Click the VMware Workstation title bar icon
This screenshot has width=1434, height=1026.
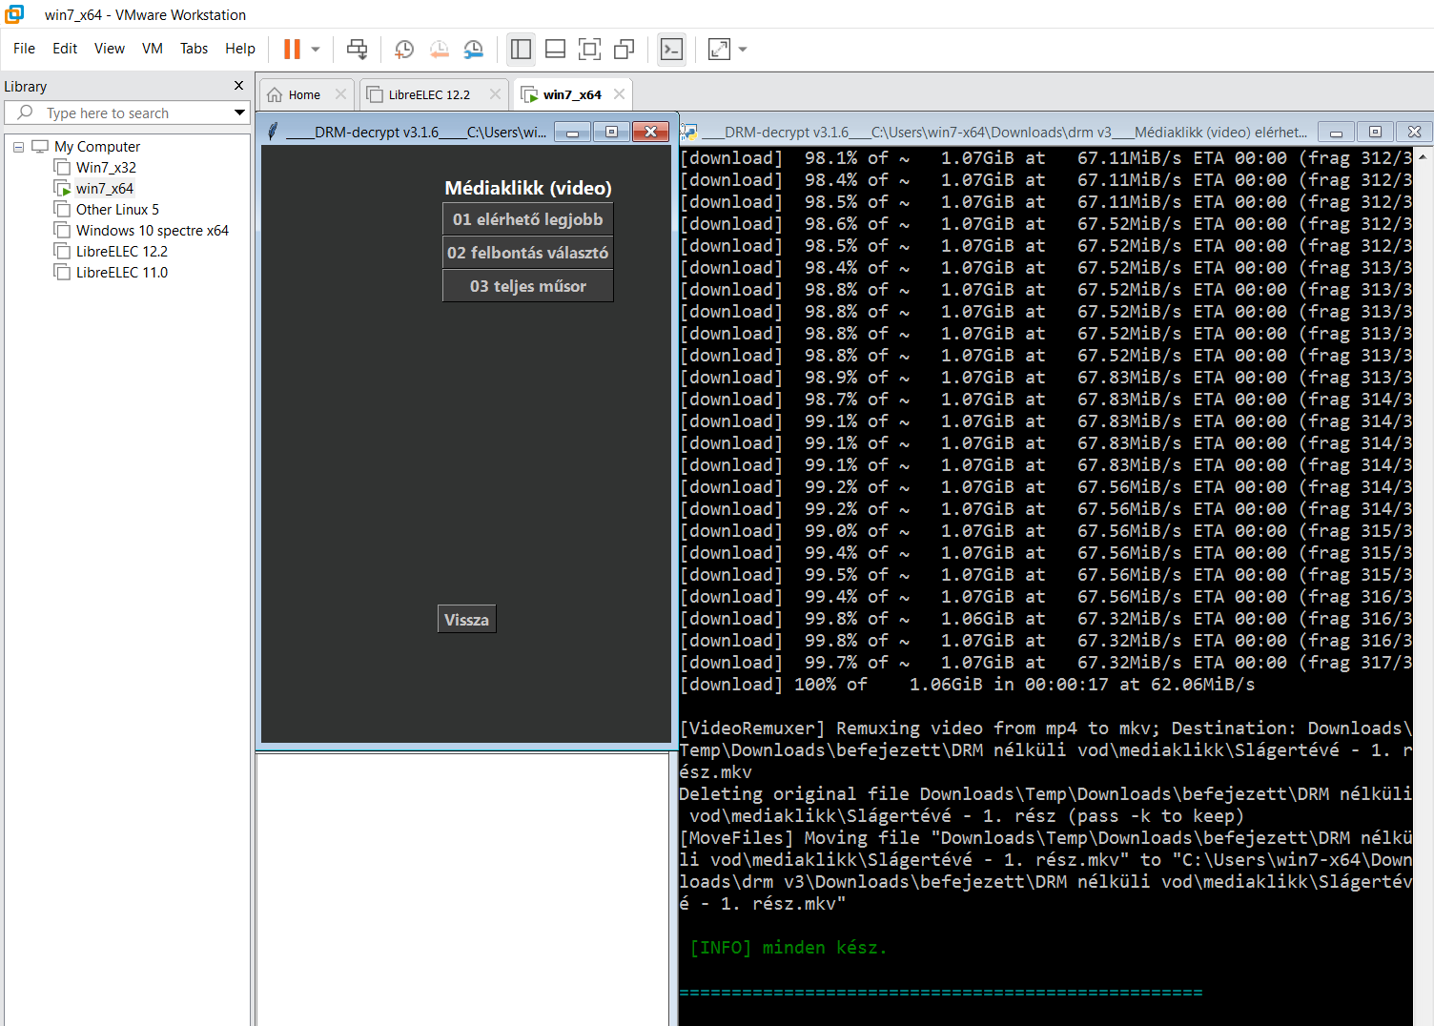click(14, 14)
